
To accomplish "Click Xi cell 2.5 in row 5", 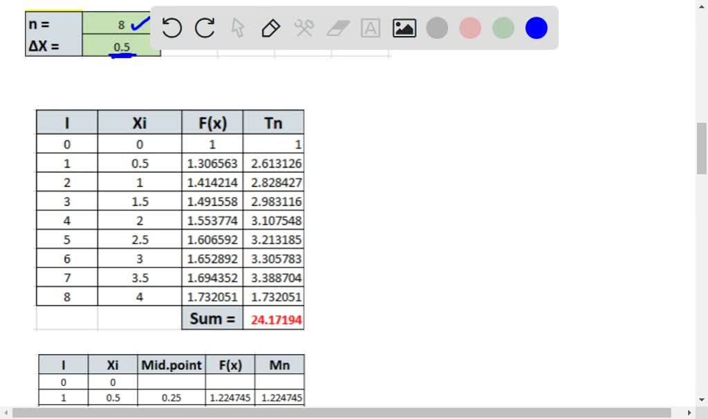I will click(140, 239).
